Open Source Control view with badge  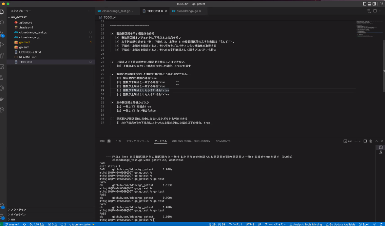pyautogui.click(x=2, y=34)
